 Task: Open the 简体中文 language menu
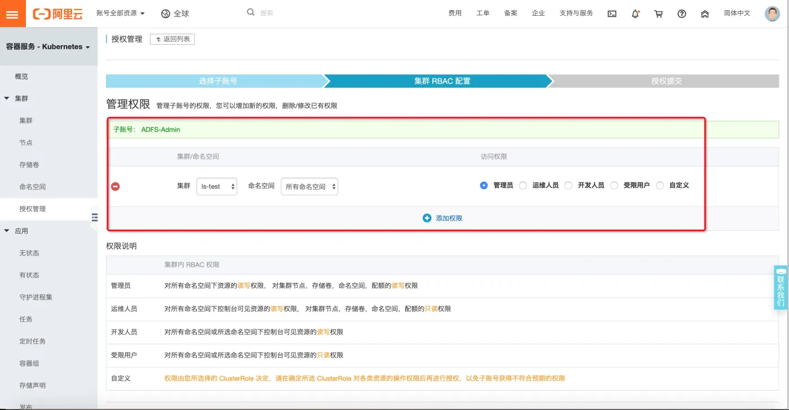[x=737, y=13]
